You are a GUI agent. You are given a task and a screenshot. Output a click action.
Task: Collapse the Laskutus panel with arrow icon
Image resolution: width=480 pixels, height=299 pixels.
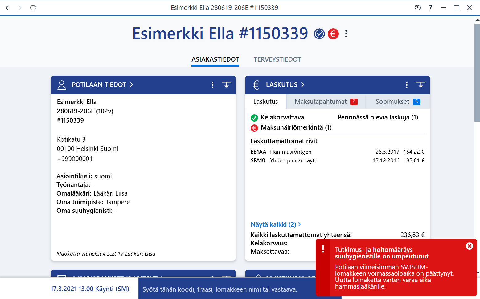click(421, 85)
